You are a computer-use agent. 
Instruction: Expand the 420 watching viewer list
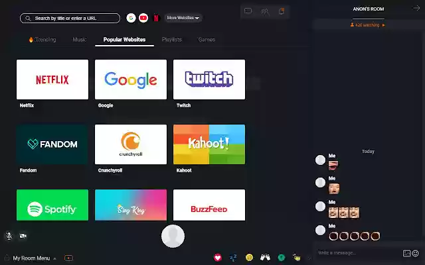(x=367, y=25)
